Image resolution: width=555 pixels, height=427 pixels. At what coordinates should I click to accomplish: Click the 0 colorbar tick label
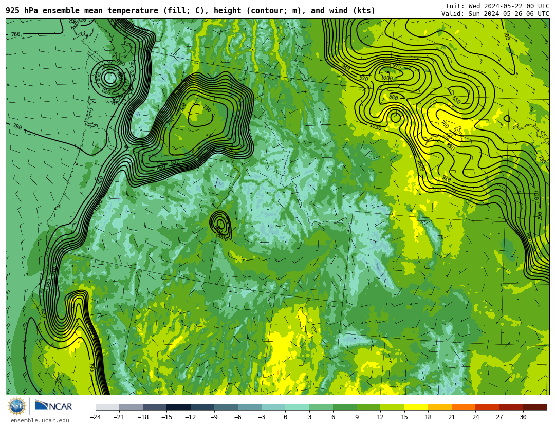point(285,417)
